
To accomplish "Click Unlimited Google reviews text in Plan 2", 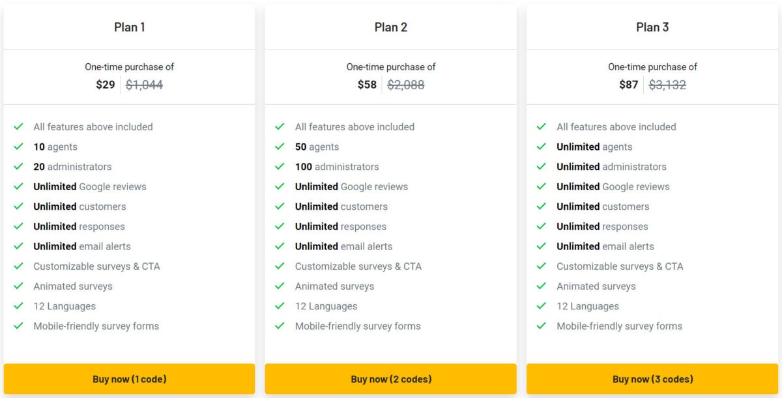I will click(351, 187).
